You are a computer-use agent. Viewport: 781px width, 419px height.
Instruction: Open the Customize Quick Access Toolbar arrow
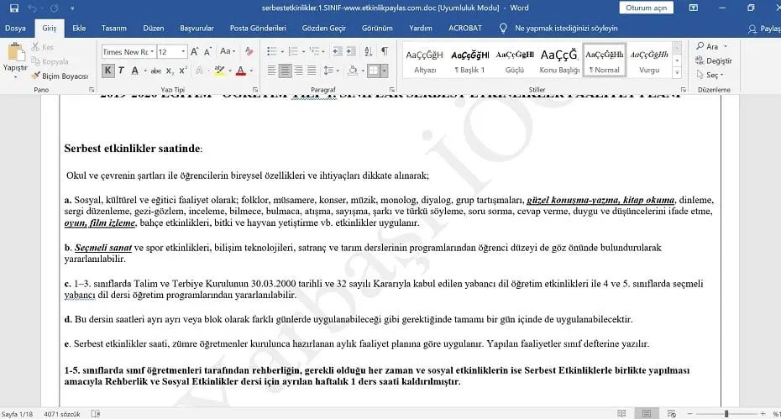[73, 8]
